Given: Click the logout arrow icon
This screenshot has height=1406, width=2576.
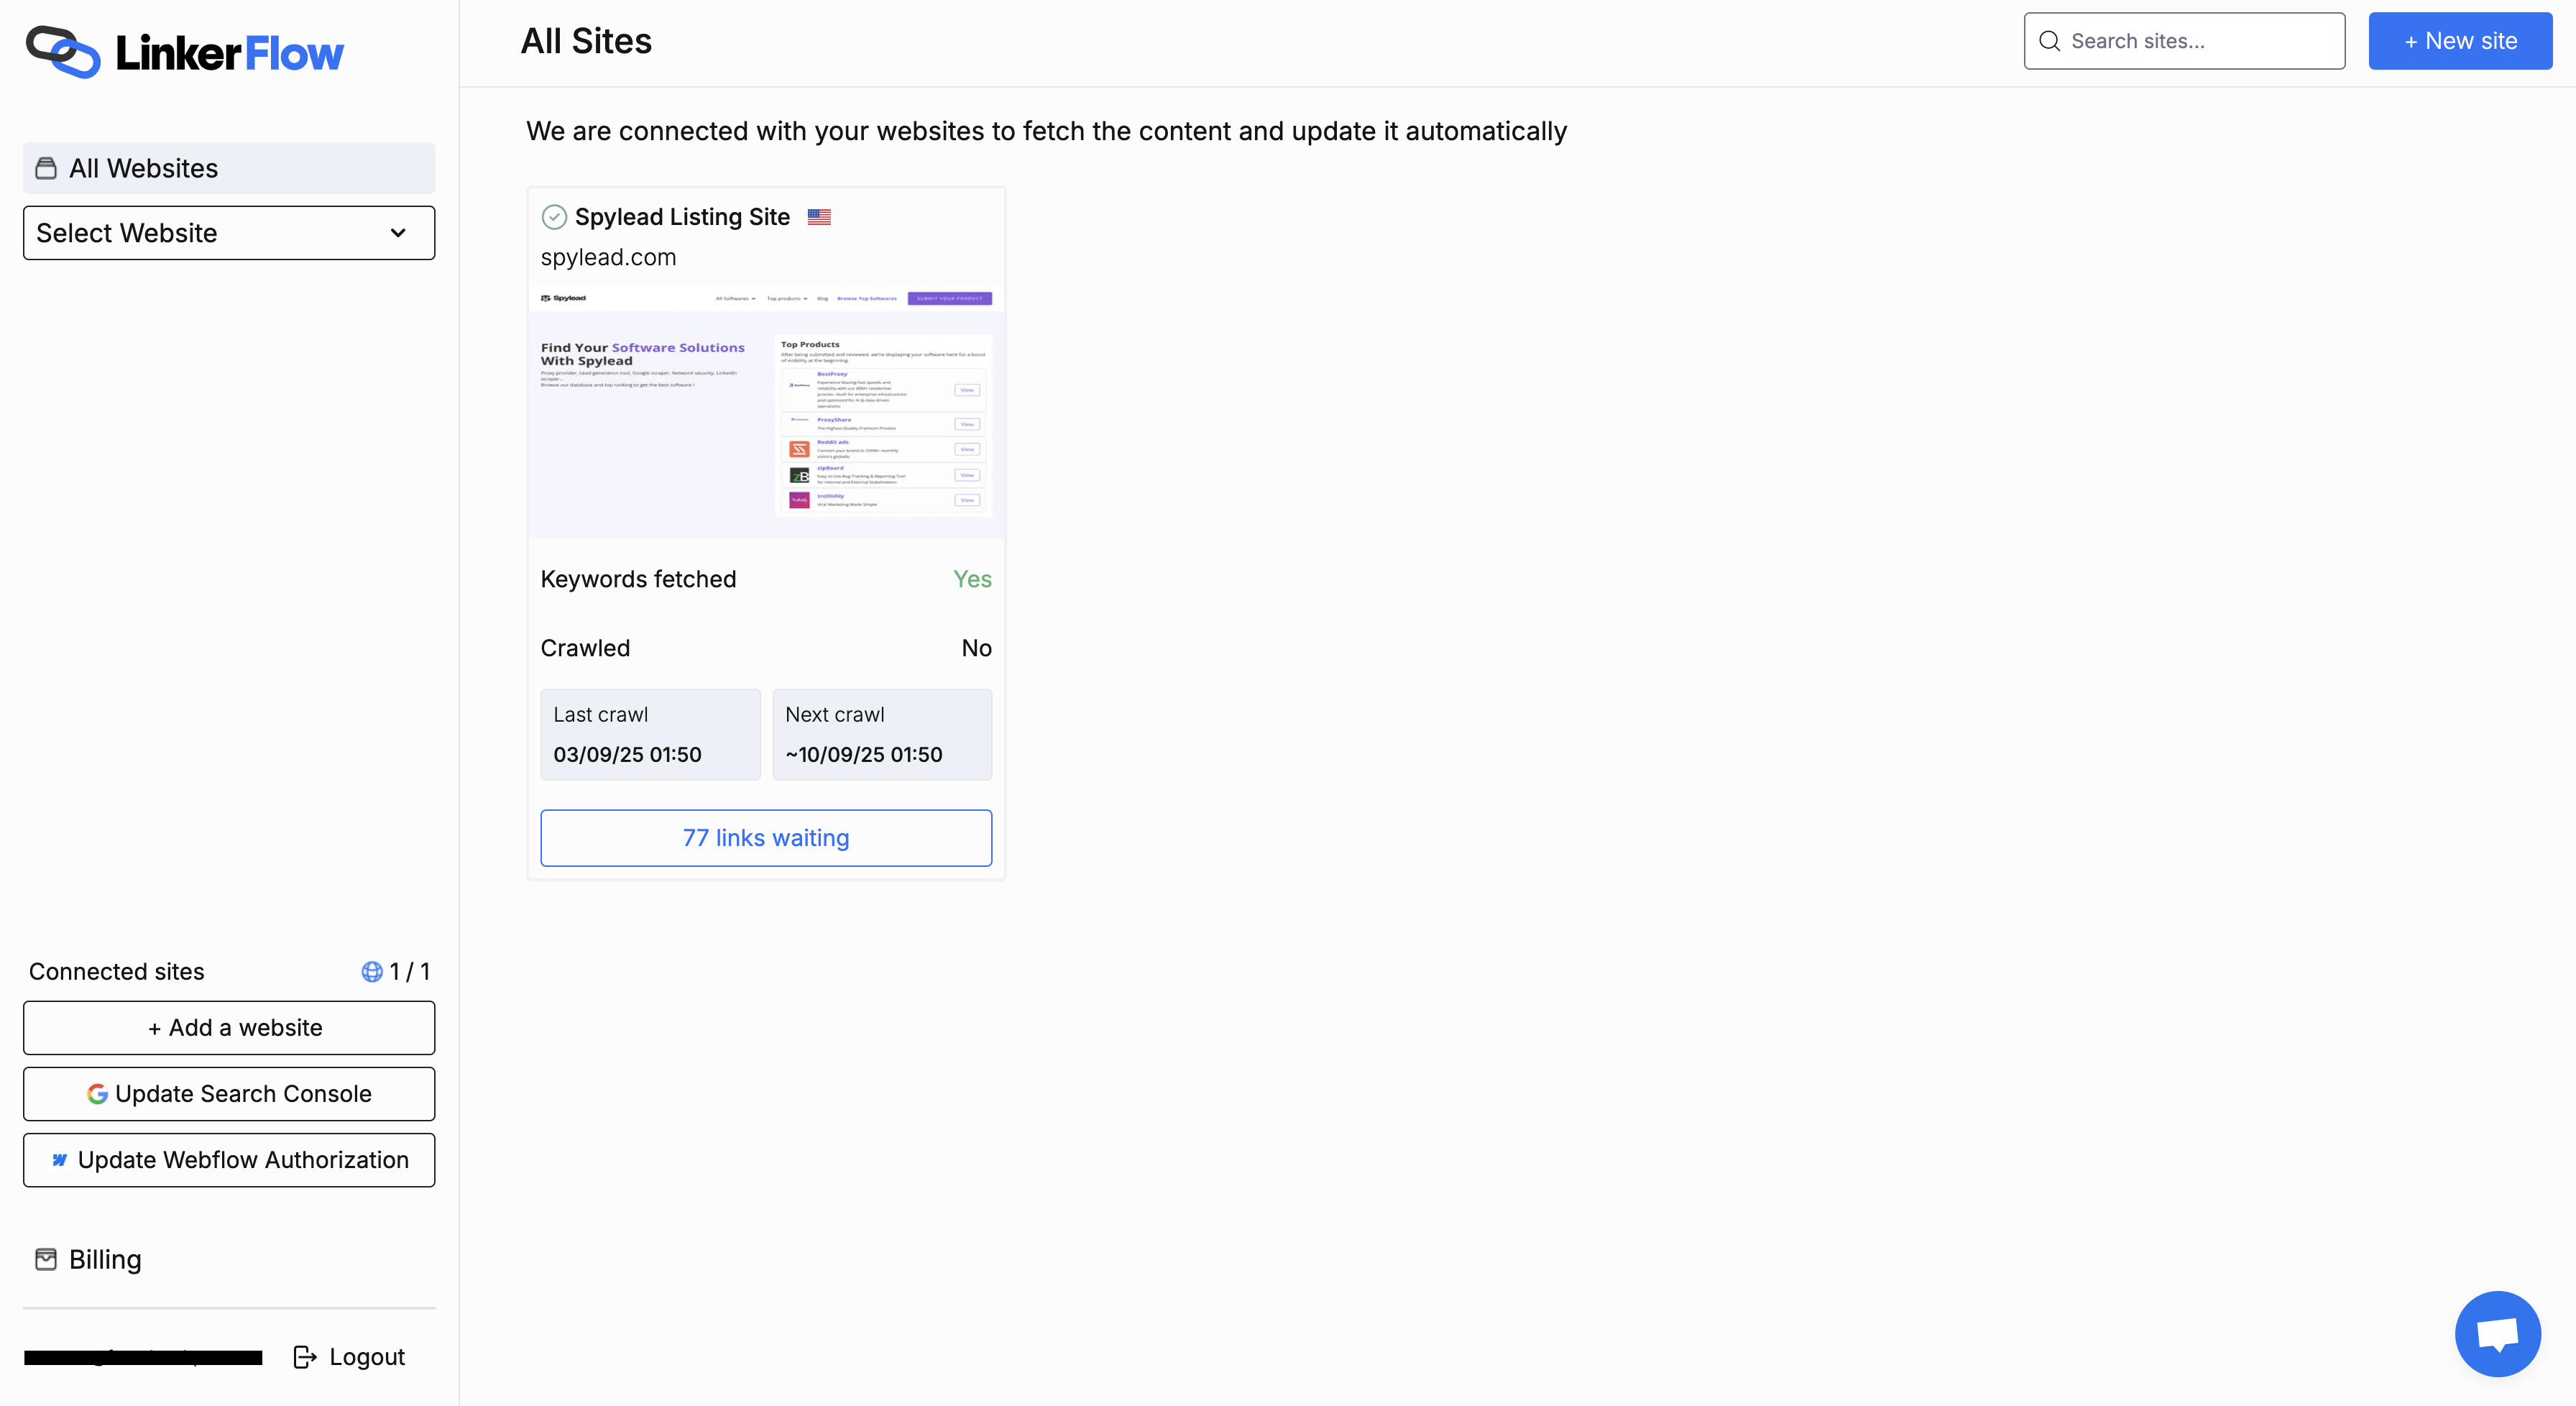Looking at the screenshot, I should 305,1357.
